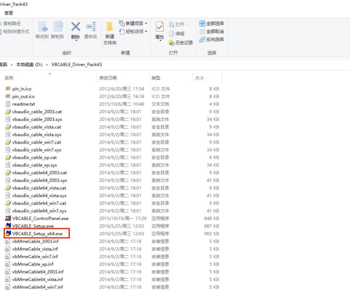
Task: Select the vbaudio_cable64_win7.cat file name
Action: pyautogui.click(x=39, y=203)
